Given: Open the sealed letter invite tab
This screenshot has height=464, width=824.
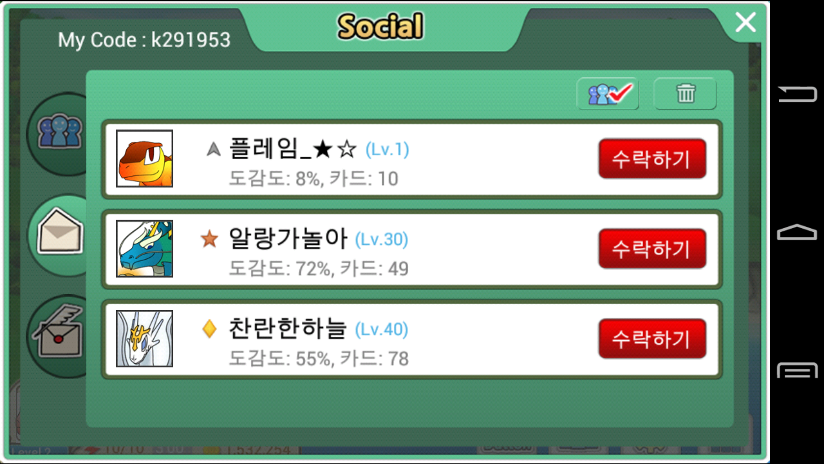Looking at the screenshot, I should coord(58,334).
